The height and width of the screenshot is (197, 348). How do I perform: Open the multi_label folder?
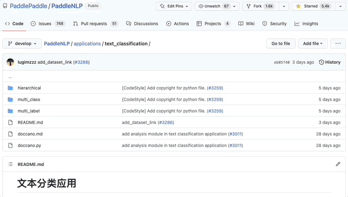click(x=29, y=111)
